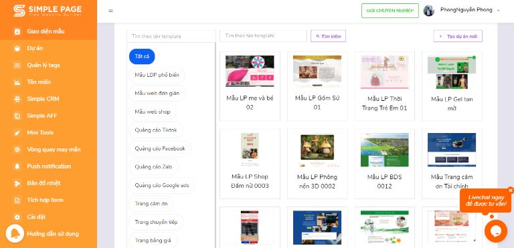Open Simple AFF menu
The image size is (514, 248).
(x=48, y=116)
